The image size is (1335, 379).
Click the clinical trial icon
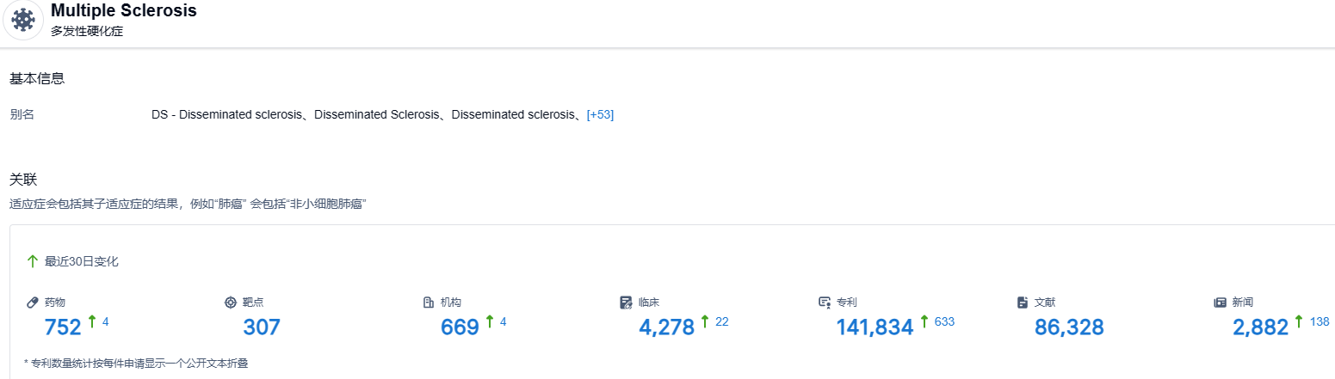(x=626, y=303)
